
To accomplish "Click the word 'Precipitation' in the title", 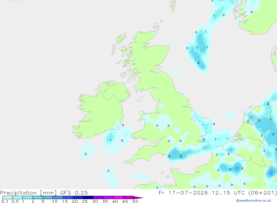I will coord(18,192).
